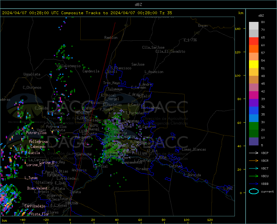The height and width of the screenshot is (224, 277).
Task: Click the S_MARTIN map label
Action: coord(127,137)
